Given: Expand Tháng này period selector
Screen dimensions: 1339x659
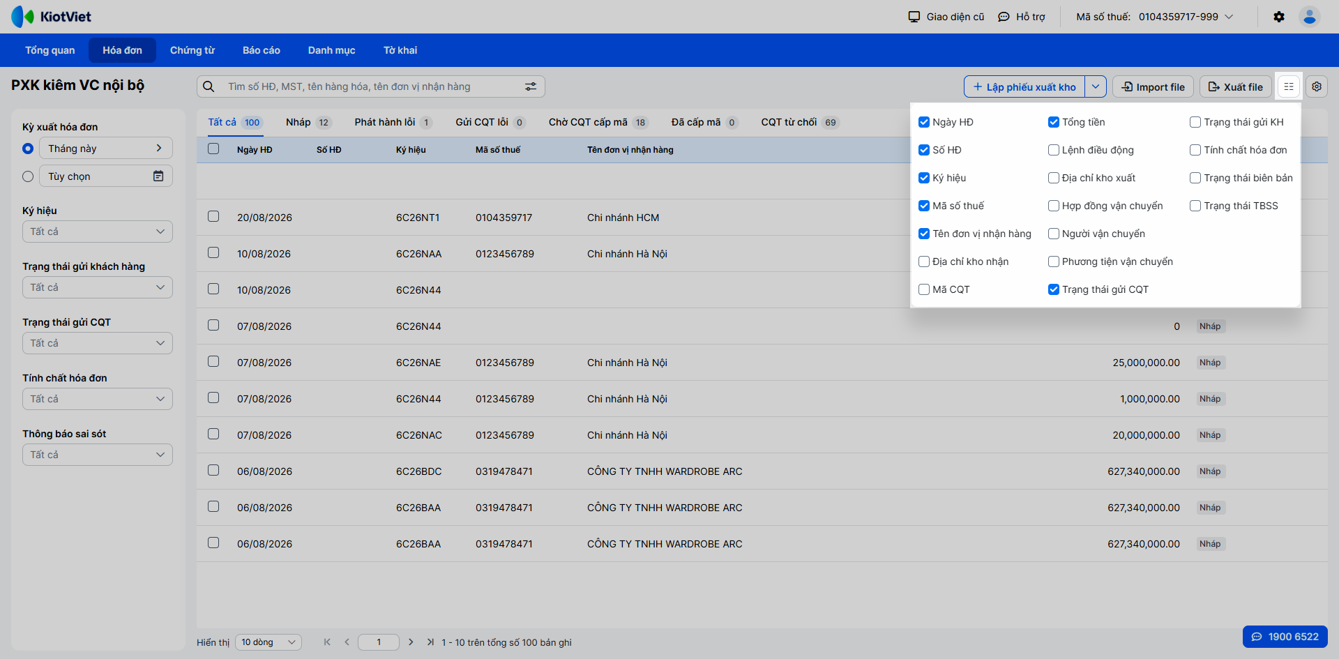Looking at the screenshot, I should click(x=106, y=148).
